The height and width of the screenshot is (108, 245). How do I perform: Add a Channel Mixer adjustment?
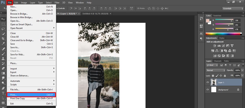[x=230, y=51]
